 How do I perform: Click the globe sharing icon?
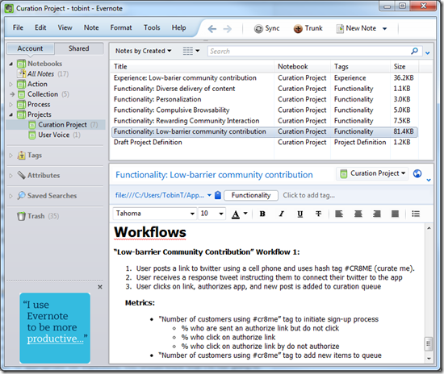pos(417,173)
